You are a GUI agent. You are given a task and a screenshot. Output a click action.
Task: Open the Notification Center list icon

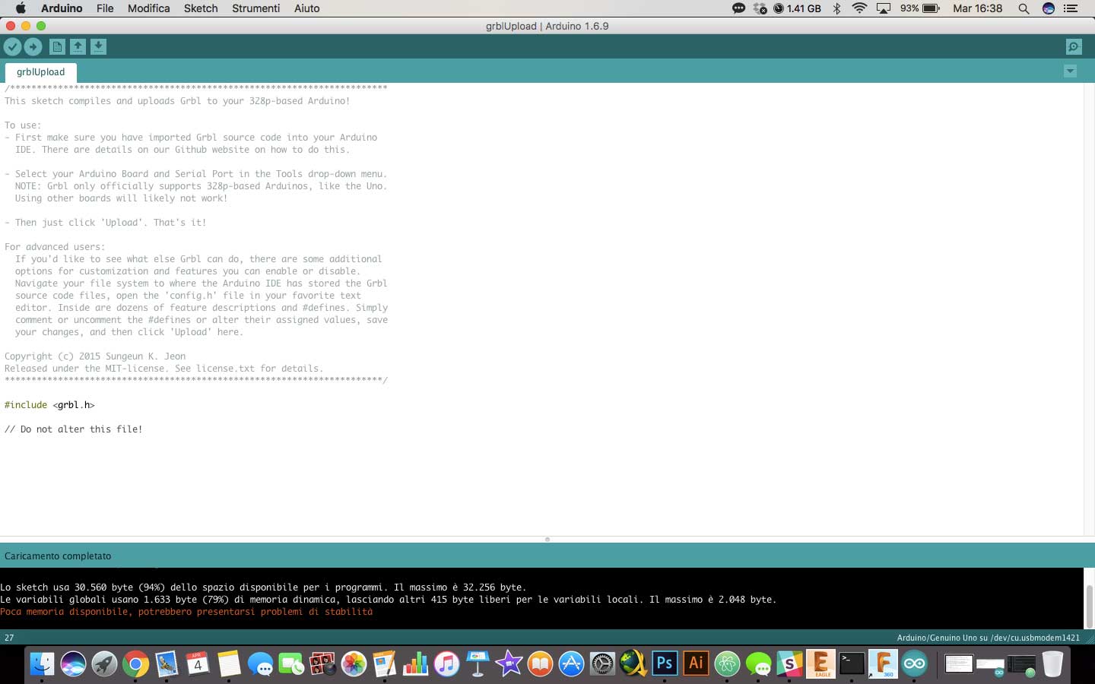[x=1071, y=8]
